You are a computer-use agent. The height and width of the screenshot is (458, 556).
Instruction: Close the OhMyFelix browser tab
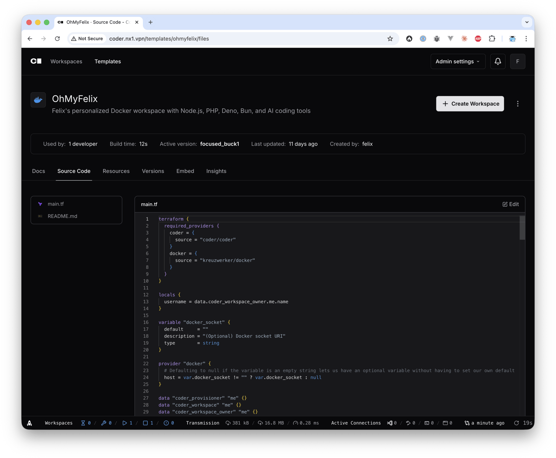pyautogui.click(x=137, y=22)
